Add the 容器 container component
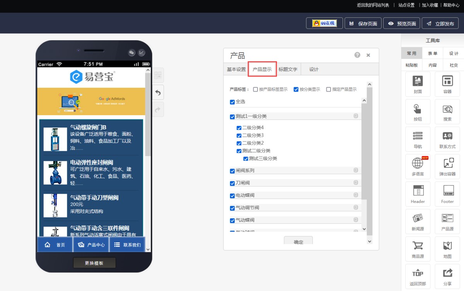The height and width of the screenshot is (291, 464). 447,84
